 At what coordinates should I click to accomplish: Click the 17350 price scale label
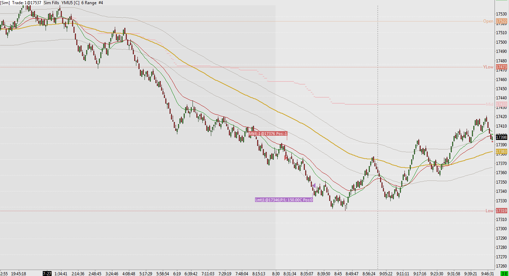(x=502, y=182)
